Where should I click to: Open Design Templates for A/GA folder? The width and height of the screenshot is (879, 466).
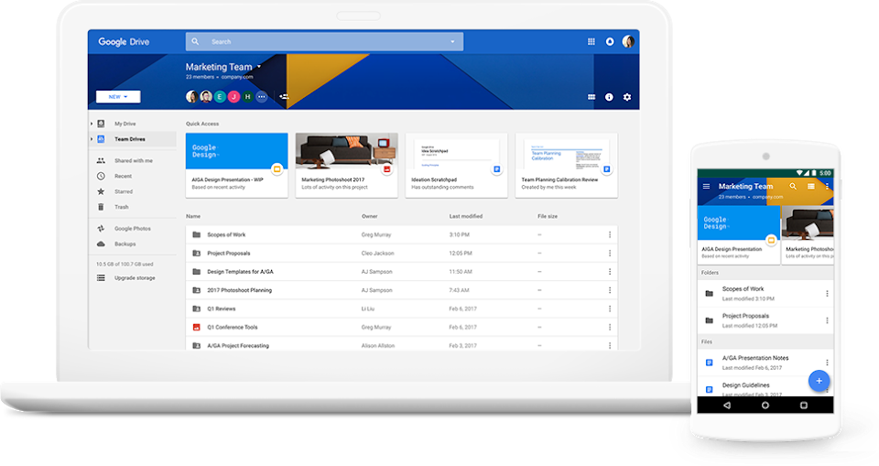click(x=401, y=271)
